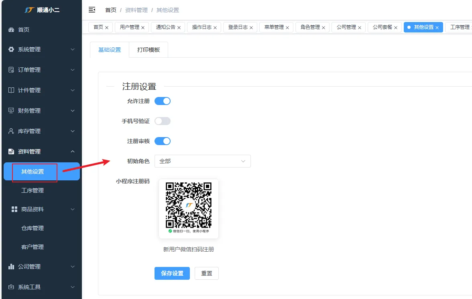Click the 重置 button
Screen dimensions: 472x299
[x=207, y=273]
